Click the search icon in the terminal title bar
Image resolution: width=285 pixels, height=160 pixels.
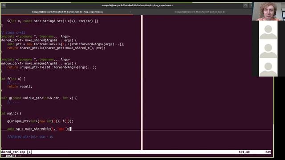pos(245,5)
